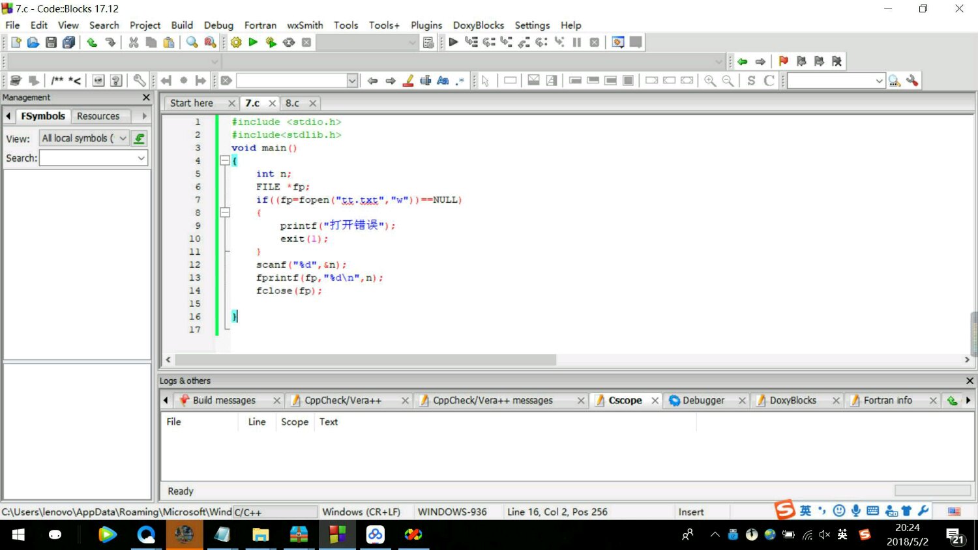Toggle bookmark with the red flag icon
Image resolution: width=978 pixels, height=550 pixels.
click(x=783, y=61)
